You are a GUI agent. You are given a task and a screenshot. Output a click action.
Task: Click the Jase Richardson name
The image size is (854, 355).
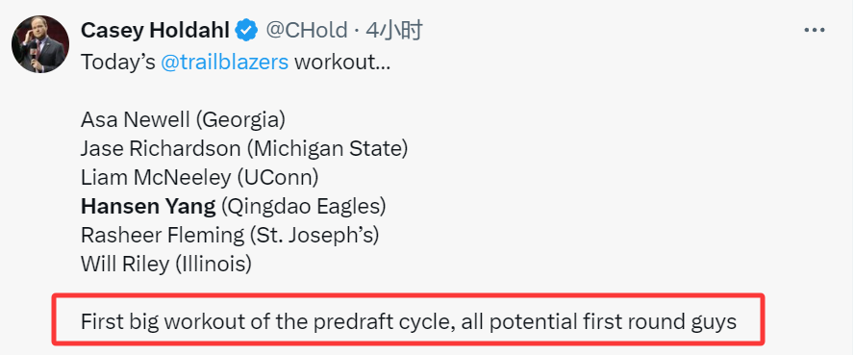[161, 149]
